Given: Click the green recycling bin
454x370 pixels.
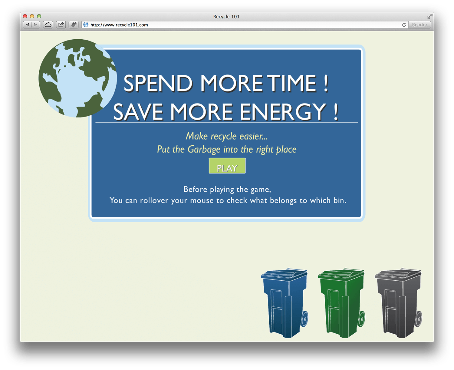Looking at the screenshot, I should 341,303.
